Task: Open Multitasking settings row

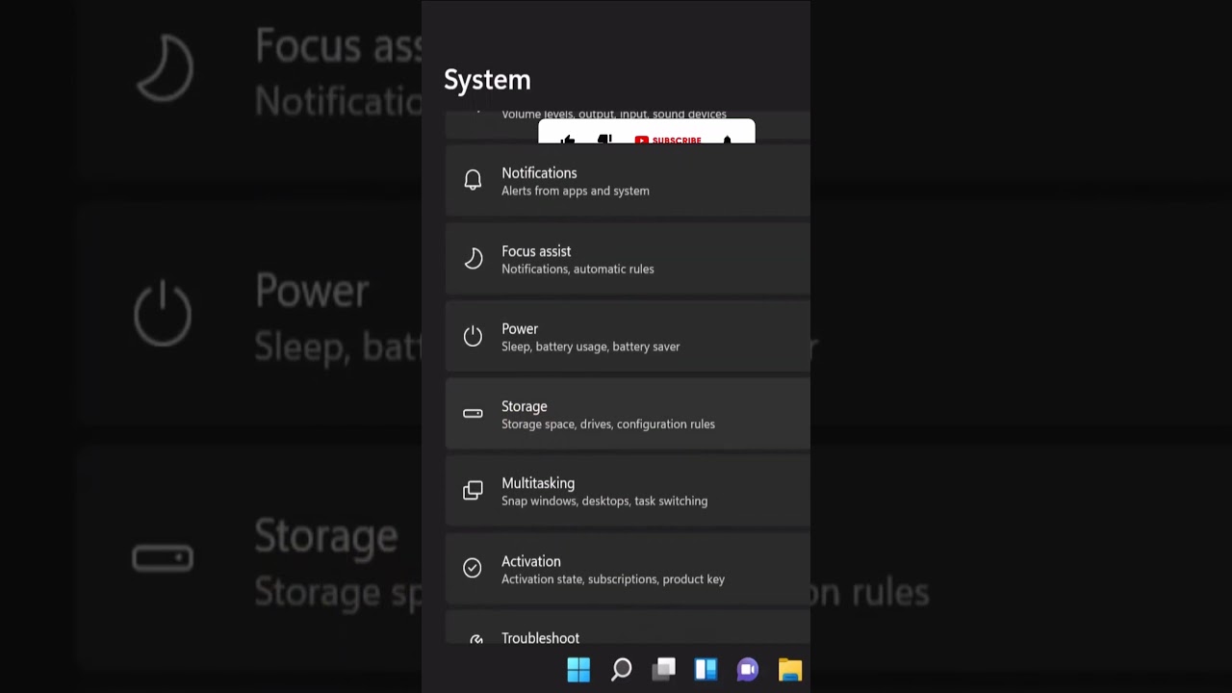Action: tap(628, 491)
